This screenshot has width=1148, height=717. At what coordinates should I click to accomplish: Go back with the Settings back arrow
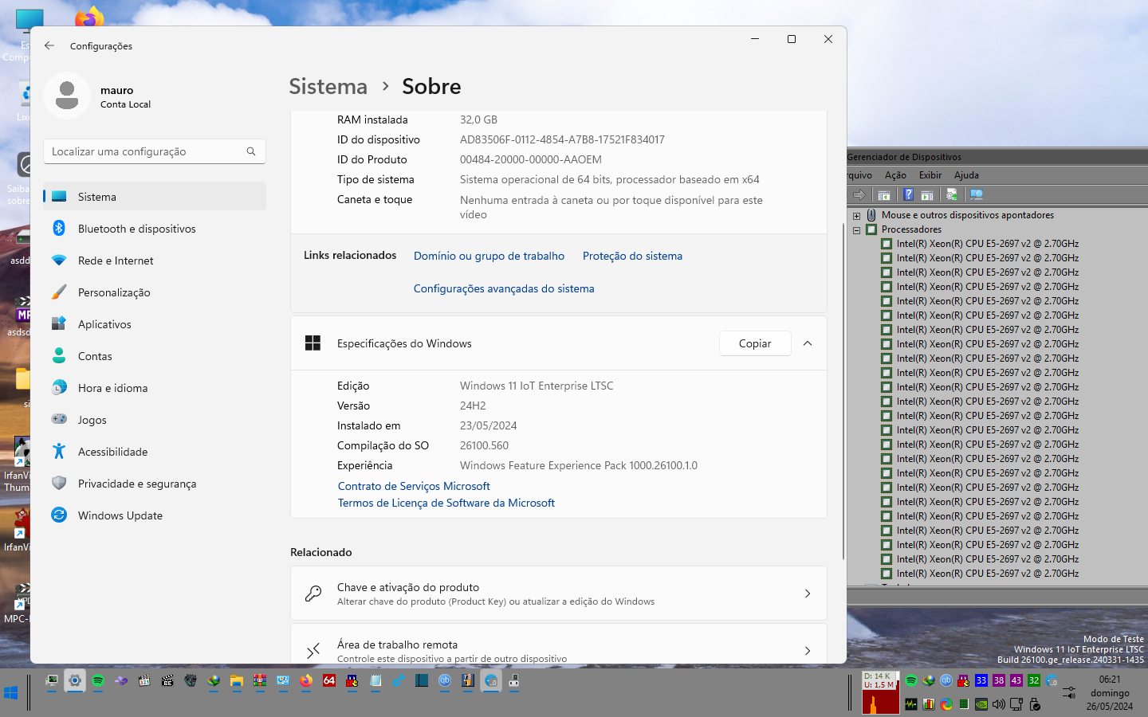click(x=49, y=45)
